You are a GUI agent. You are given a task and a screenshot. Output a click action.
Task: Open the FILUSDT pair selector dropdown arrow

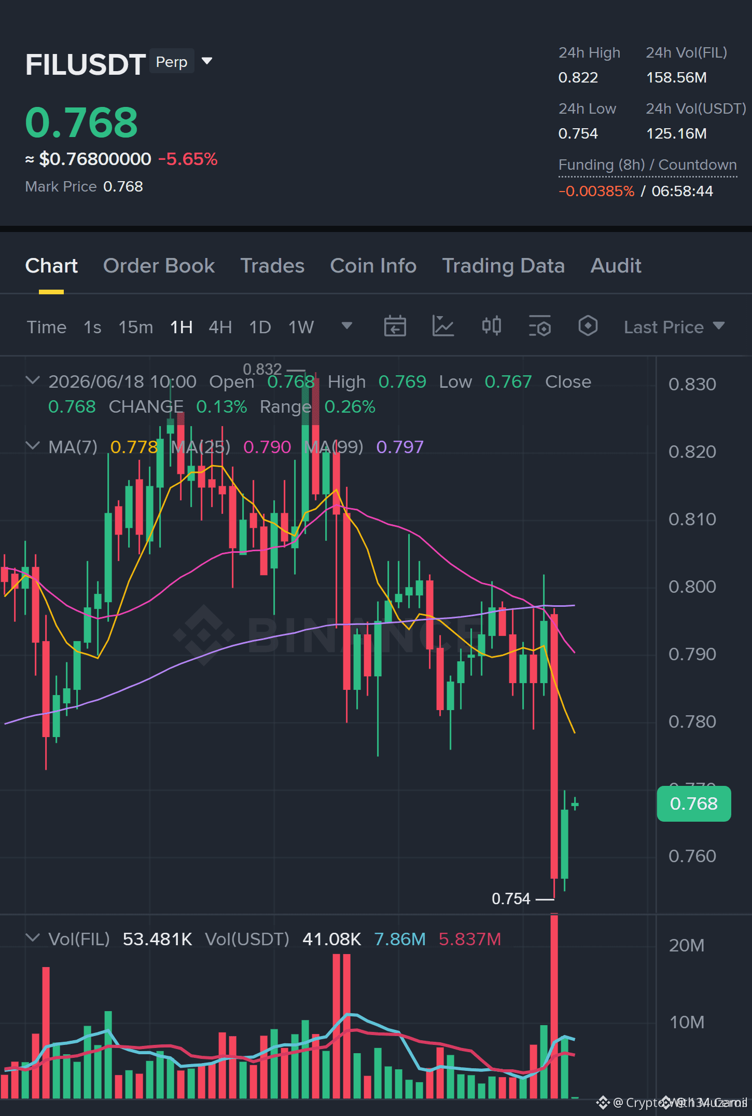pos(207,61)
